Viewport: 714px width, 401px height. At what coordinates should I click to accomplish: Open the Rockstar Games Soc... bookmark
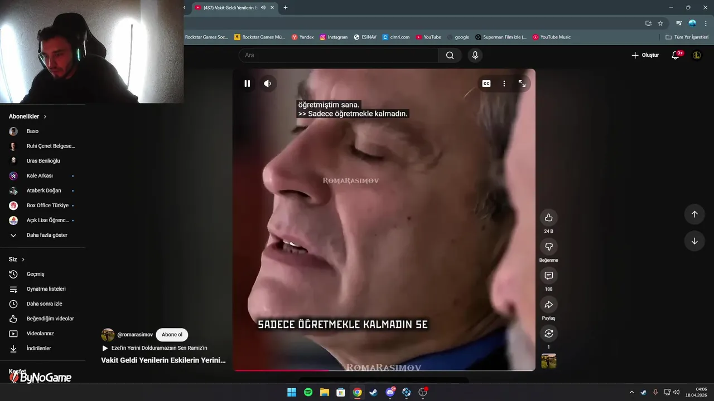206,37
